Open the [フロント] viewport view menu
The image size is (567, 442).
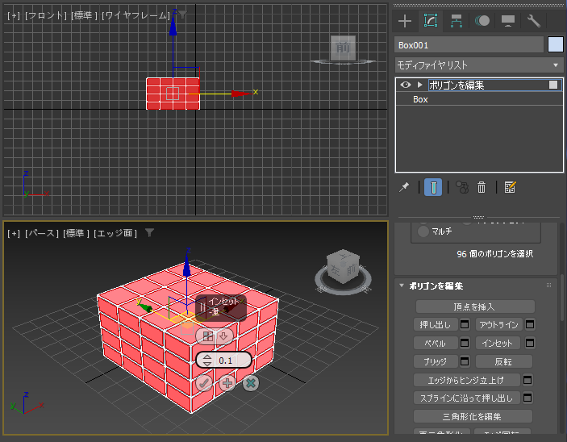tap(46, 15)
